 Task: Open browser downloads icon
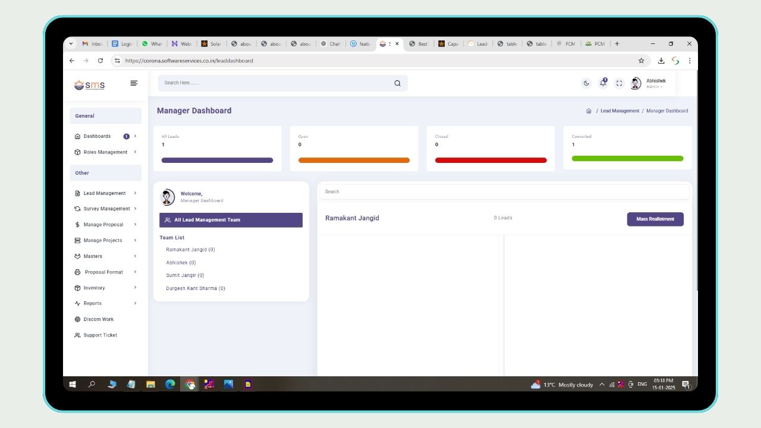661,61
